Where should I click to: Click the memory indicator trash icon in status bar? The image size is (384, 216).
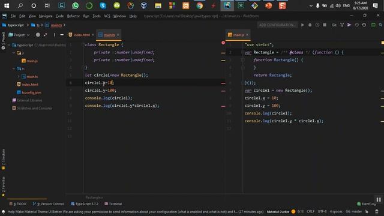tap(377, 212)
